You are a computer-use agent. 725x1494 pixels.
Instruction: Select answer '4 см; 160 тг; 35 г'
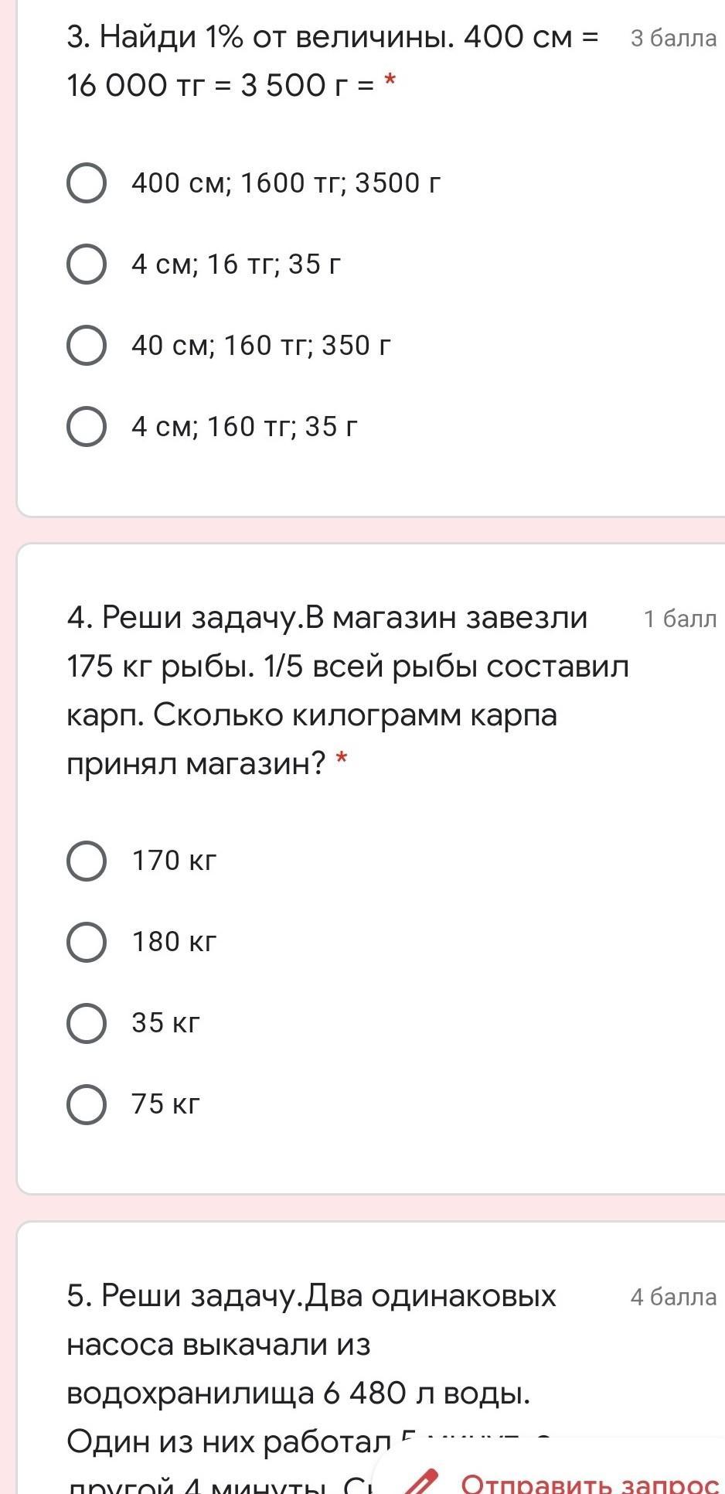[87, 427]
